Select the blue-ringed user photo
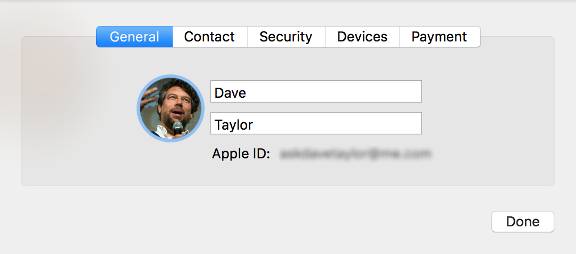Screen dimensions: 576x254 click(x=171, y=108)
